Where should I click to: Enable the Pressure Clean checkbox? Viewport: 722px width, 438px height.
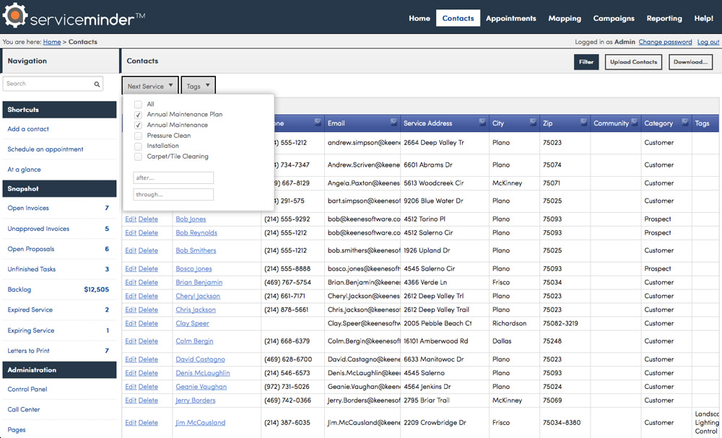coord(138,136)
